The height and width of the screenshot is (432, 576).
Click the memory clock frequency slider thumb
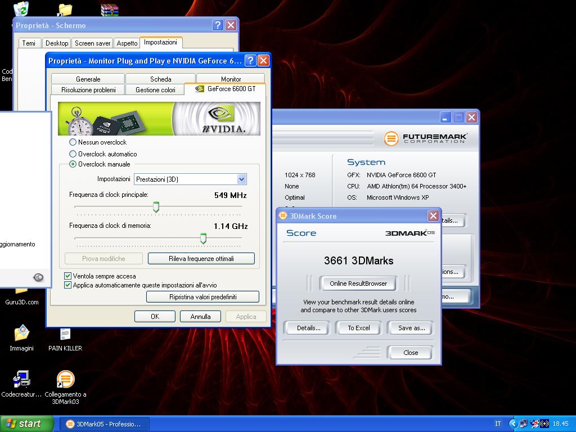(203, 238)
